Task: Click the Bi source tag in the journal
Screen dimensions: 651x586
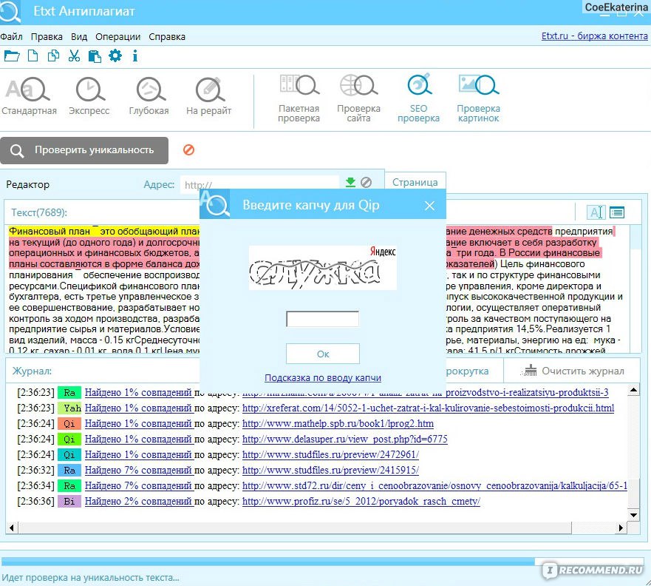Action: pos(69,501)
